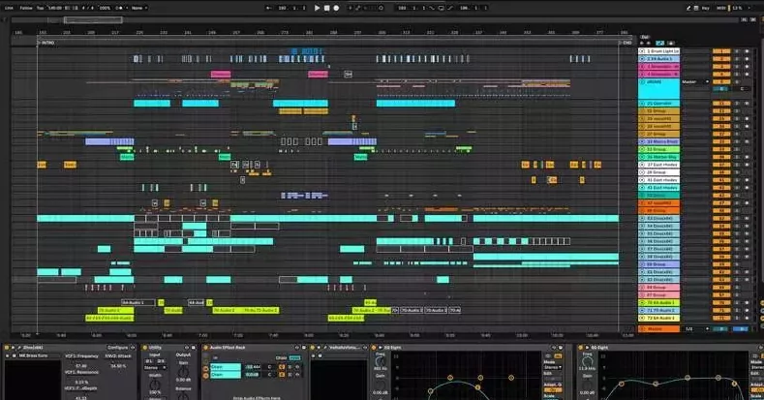Select the cyan DRUMS group track
The width and height of the screenshot is (764, 400).
(659, 85)
